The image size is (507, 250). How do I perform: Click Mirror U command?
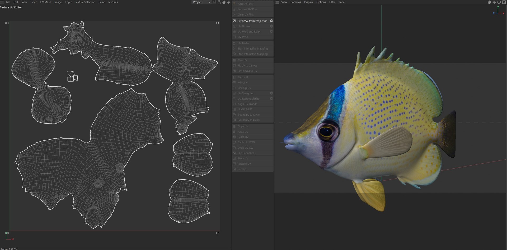coord(252,77)
